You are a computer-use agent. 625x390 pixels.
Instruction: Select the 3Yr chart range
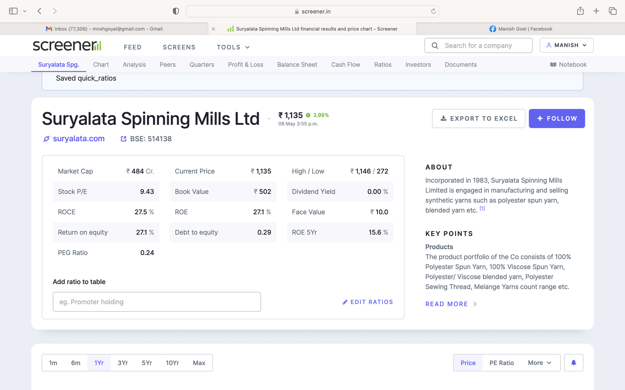click(123, 363)
